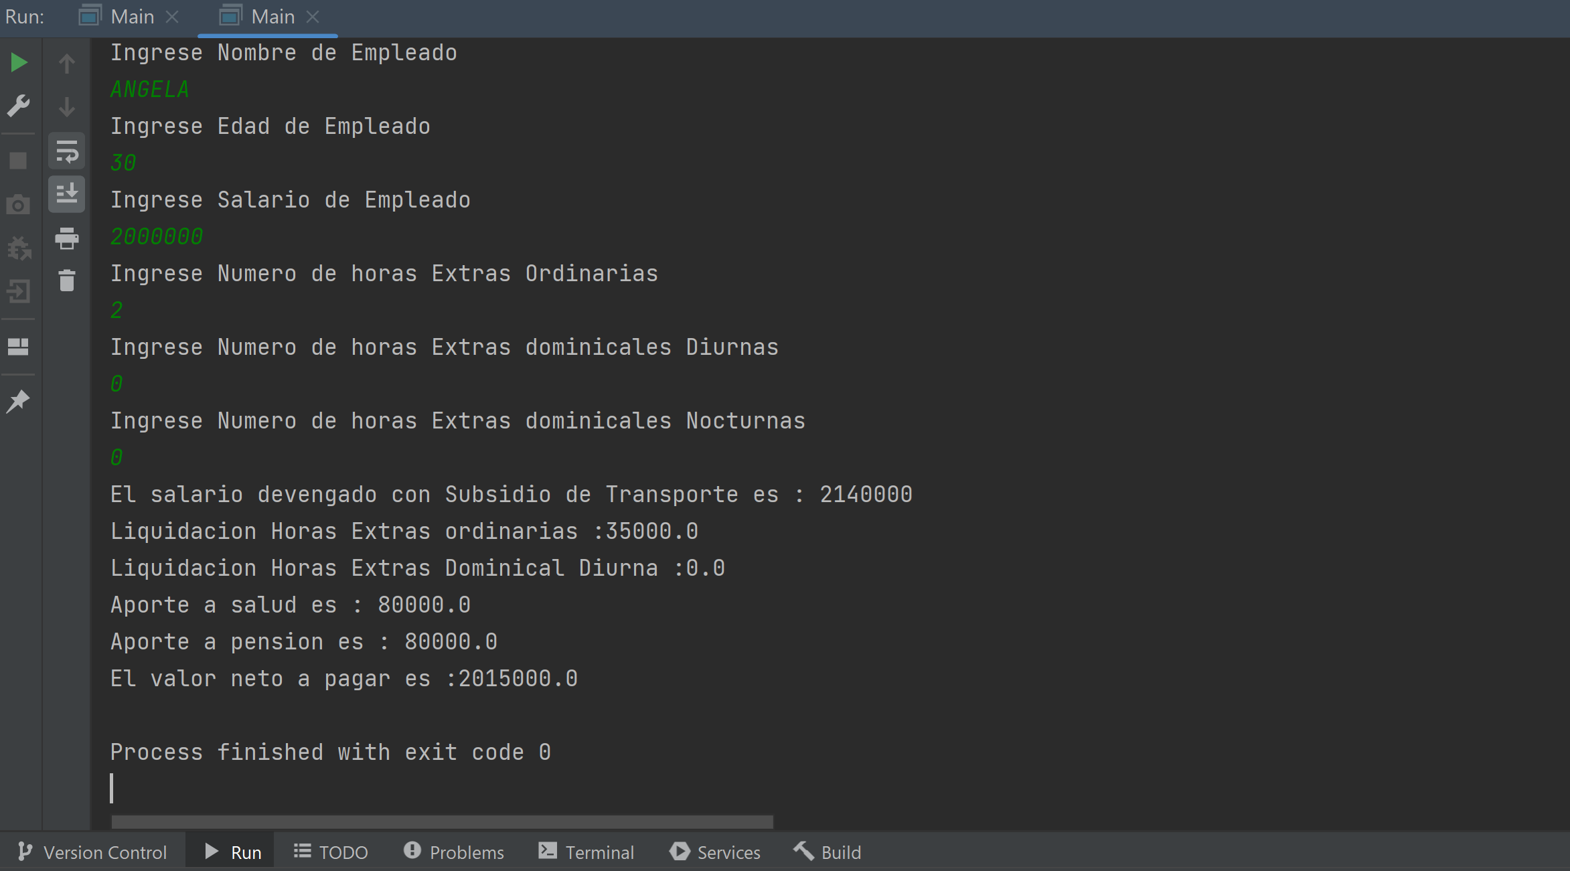Click the camera Dump Threads icon
The height and width of the screenshot is (871, 1570).
click(19, 205)
